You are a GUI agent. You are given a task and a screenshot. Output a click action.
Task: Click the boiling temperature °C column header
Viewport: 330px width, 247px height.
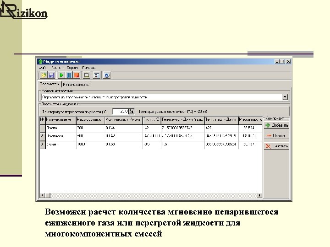pyautogui.click(x=152, y=120)
